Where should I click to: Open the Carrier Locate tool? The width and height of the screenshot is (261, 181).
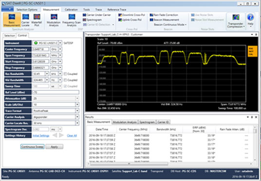point(25,20)
